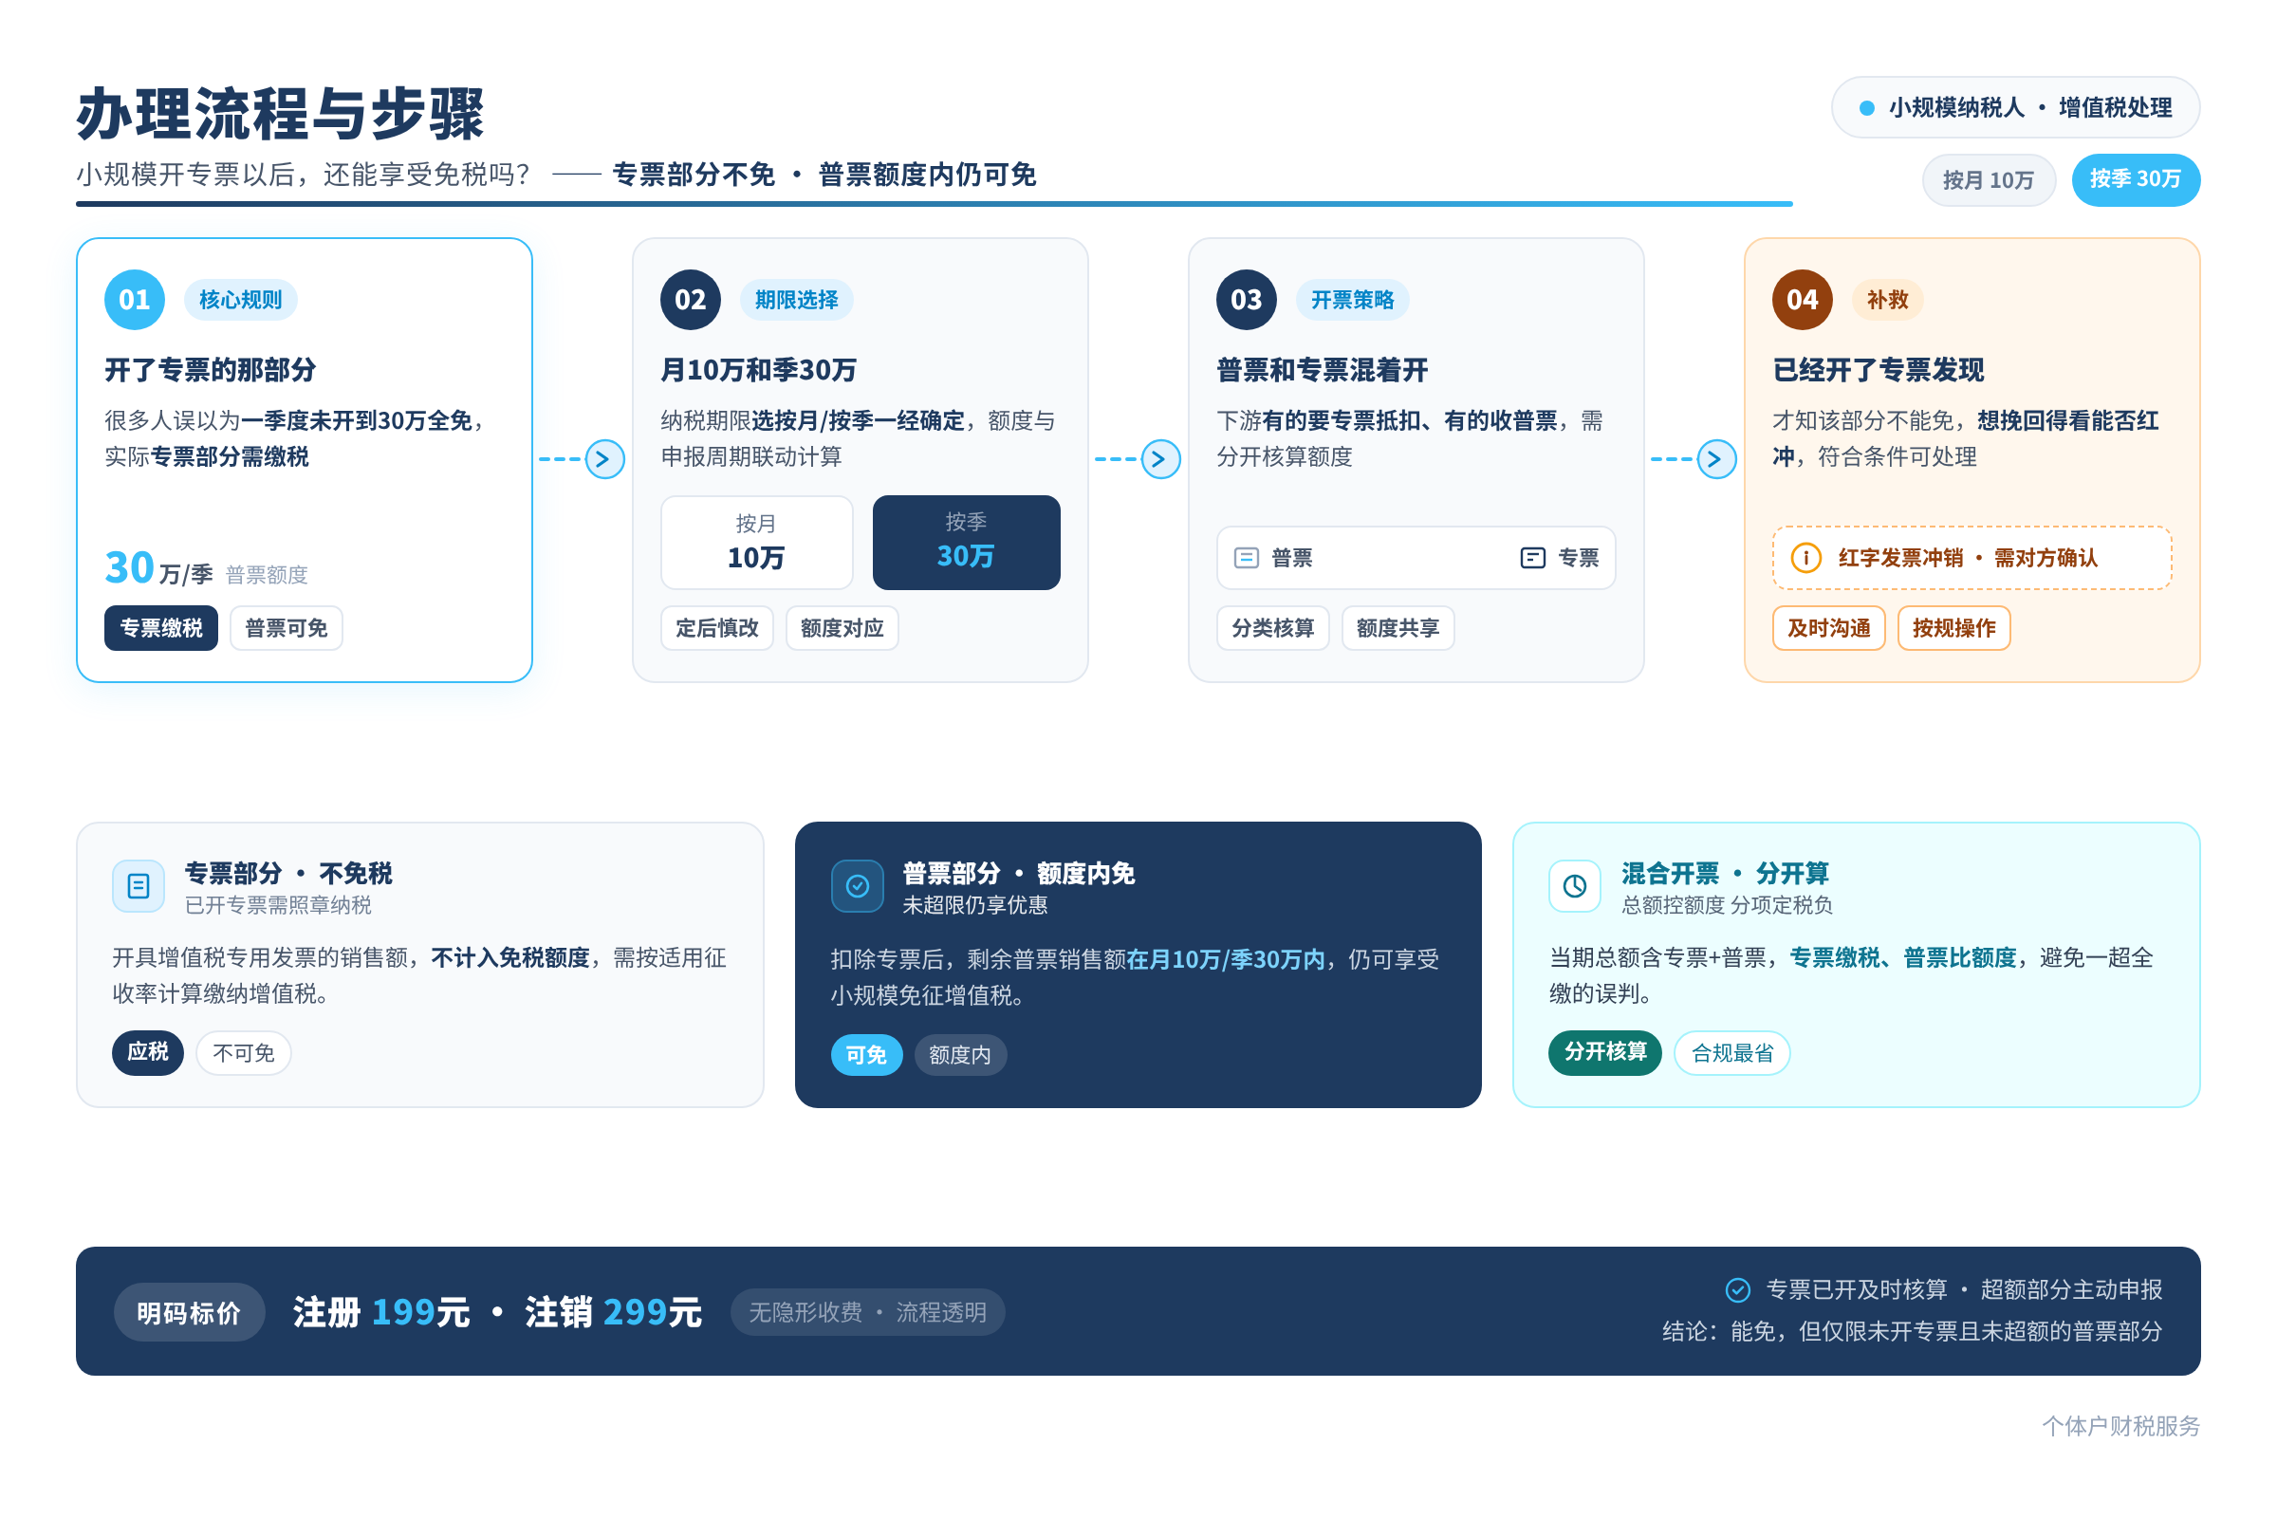This screenshot has height=1518, width=2277.
Task: Click the 普票 list icon in step 03
Action: [1247, 558]
